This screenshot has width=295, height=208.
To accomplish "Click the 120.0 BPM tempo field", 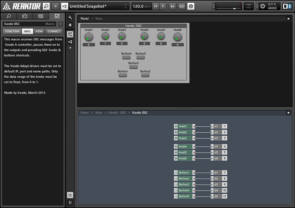I will tap(141, 6).
